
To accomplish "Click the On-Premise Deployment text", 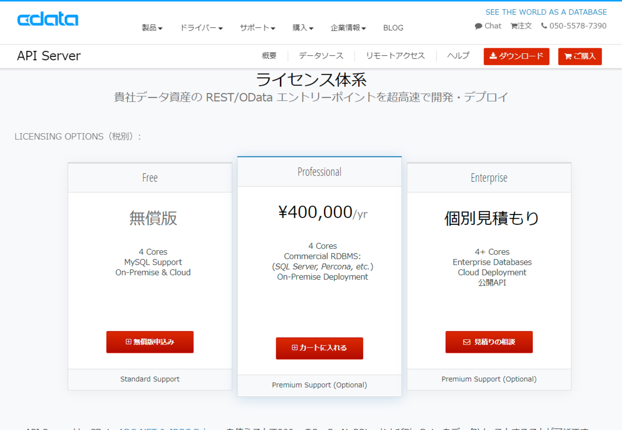I will click(322, 277).
